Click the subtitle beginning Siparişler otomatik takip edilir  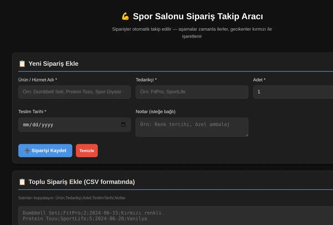pos(192,32)
